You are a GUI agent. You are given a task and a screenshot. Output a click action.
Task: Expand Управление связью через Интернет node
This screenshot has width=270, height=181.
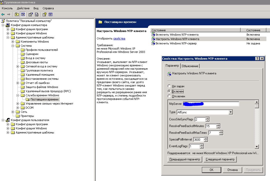click(x=18, y=104)
